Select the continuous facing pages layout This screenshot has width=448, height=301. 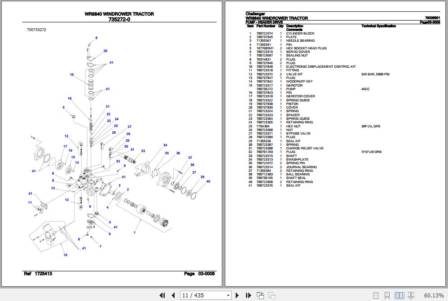click(x=411, y=295)
